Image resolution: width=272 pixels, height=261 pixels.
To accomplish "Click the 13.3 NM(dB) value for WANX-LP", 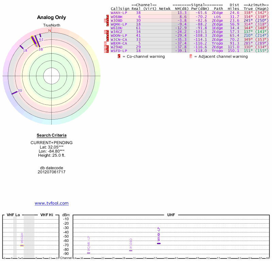I will point(182,13).
